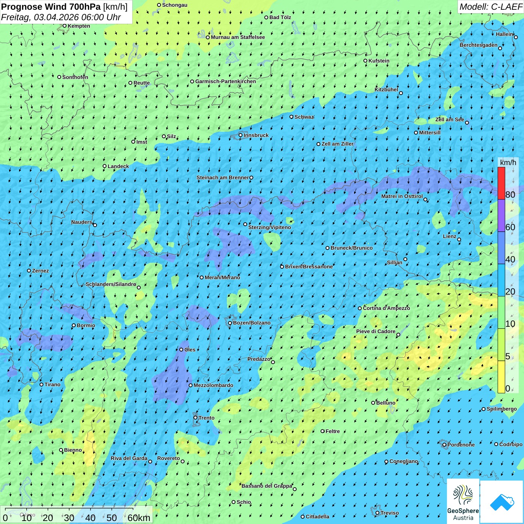524x524 pixels.
Task: Click the 'Nauders' label
Action: click(x=82, y=222)
